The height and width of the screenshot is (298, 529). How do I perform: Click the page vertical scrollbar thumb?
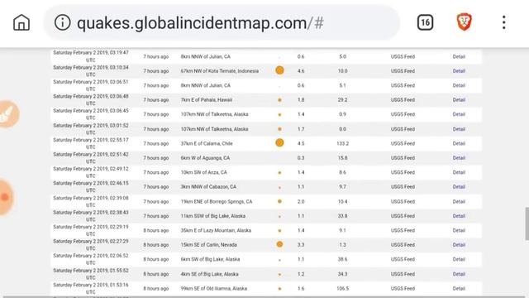coord(527,224)
